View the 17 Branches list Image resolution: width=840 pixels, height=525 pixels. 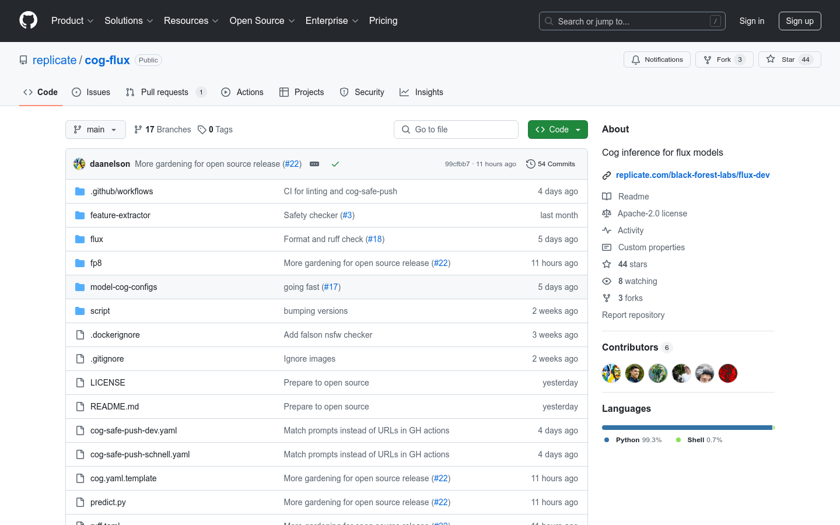(163, 129)
